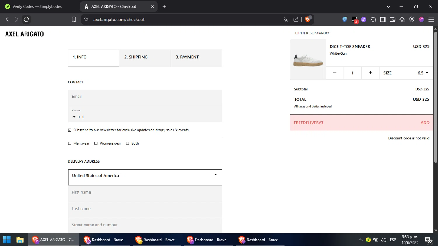The width and height of the screenshot is (438, 246).
Task: Close the AXEL ARIGATO Checkout tab
Action: pos(152,6)
